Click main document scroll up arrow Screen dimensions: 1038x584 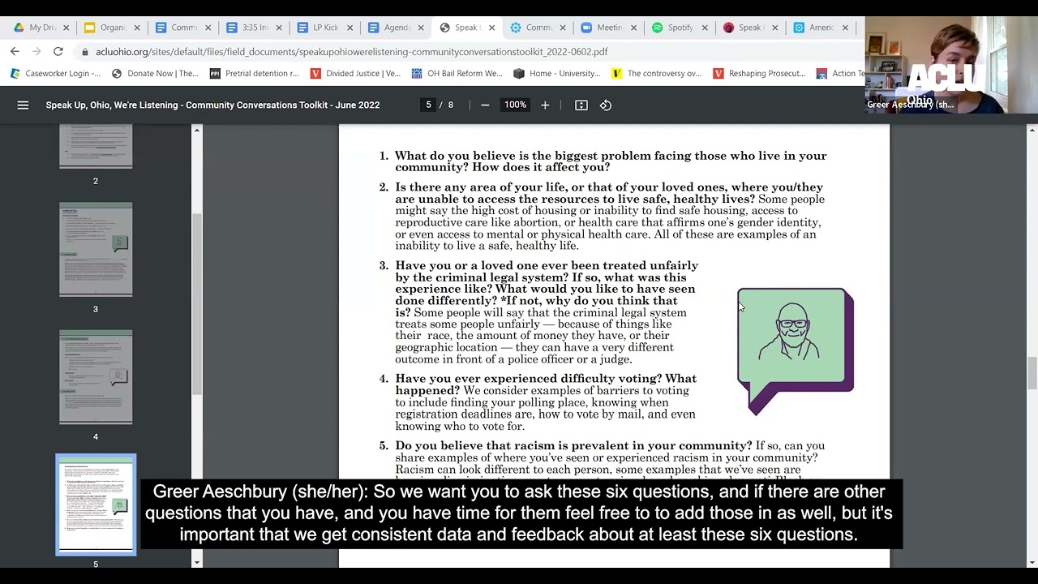[x=1032, y=130]
